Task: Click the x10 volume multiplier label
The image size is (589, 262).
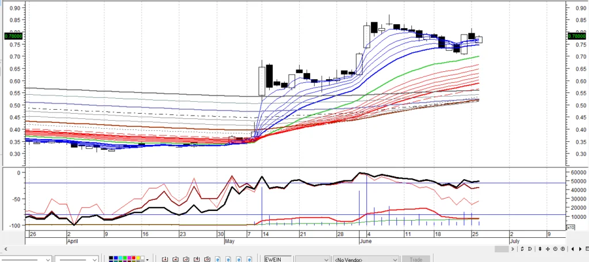Action: tap(571, 228)
